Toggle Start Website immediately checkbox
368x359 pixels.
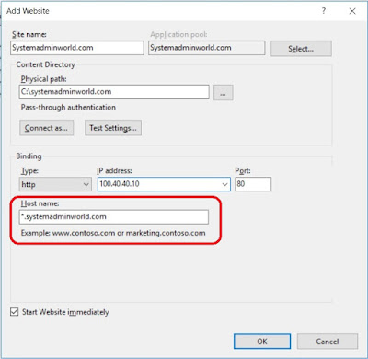pyautogui.click(x=14, y=312)
